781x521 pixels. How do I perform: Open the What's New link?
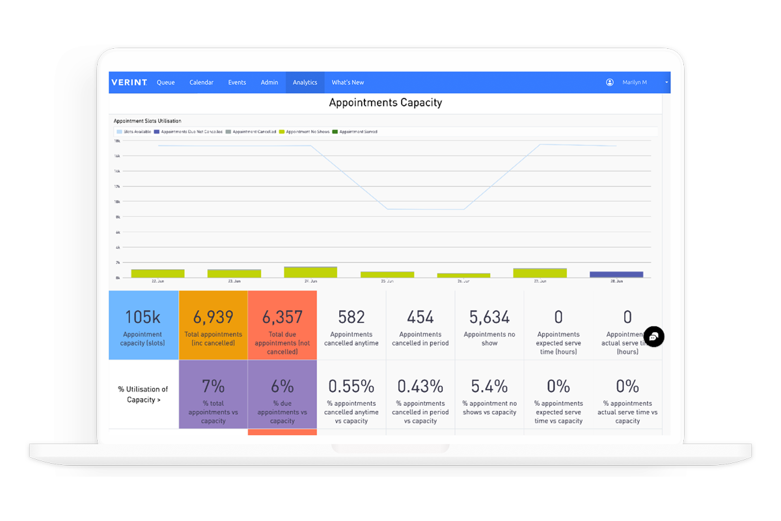[x=348, y=83]
